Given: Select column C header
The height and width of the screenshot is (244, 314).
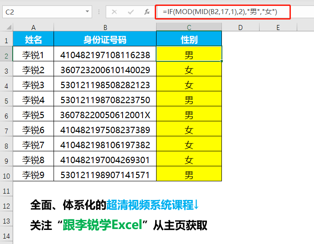Looking at the screenshot, I should [x=189, y=27].
